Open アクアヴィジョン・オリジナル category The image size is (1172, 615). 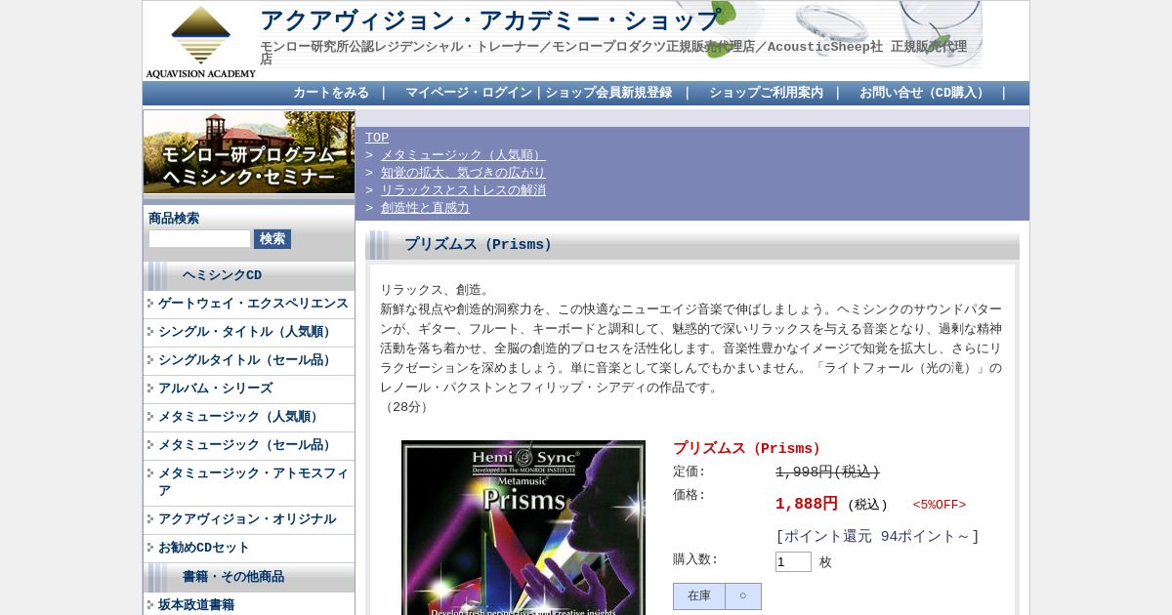(247, 519)
